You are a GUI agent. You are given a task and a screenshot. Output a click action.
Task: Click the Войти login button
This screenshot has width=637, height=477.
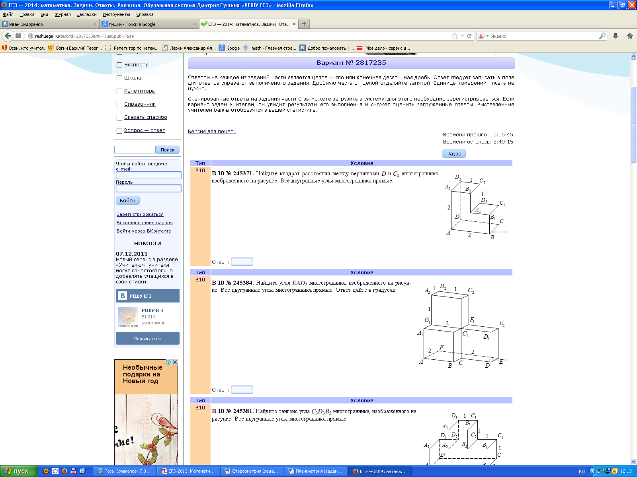coord(128,201)
